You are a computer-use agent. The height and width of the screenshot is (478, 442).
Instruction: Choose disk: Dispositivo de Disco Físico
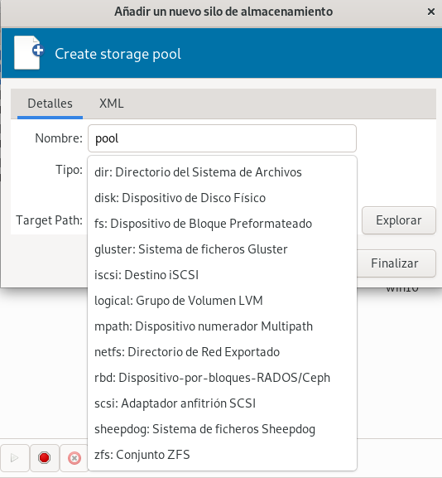[222, 198]
